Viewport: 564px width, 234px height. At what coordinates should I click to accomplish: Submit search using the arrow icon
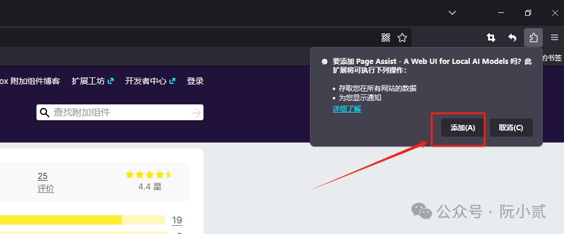(x=196, y=113)
